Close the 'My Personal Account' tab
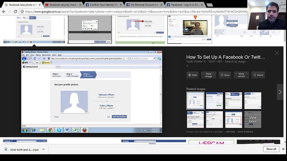 click(x=161, y=5)
